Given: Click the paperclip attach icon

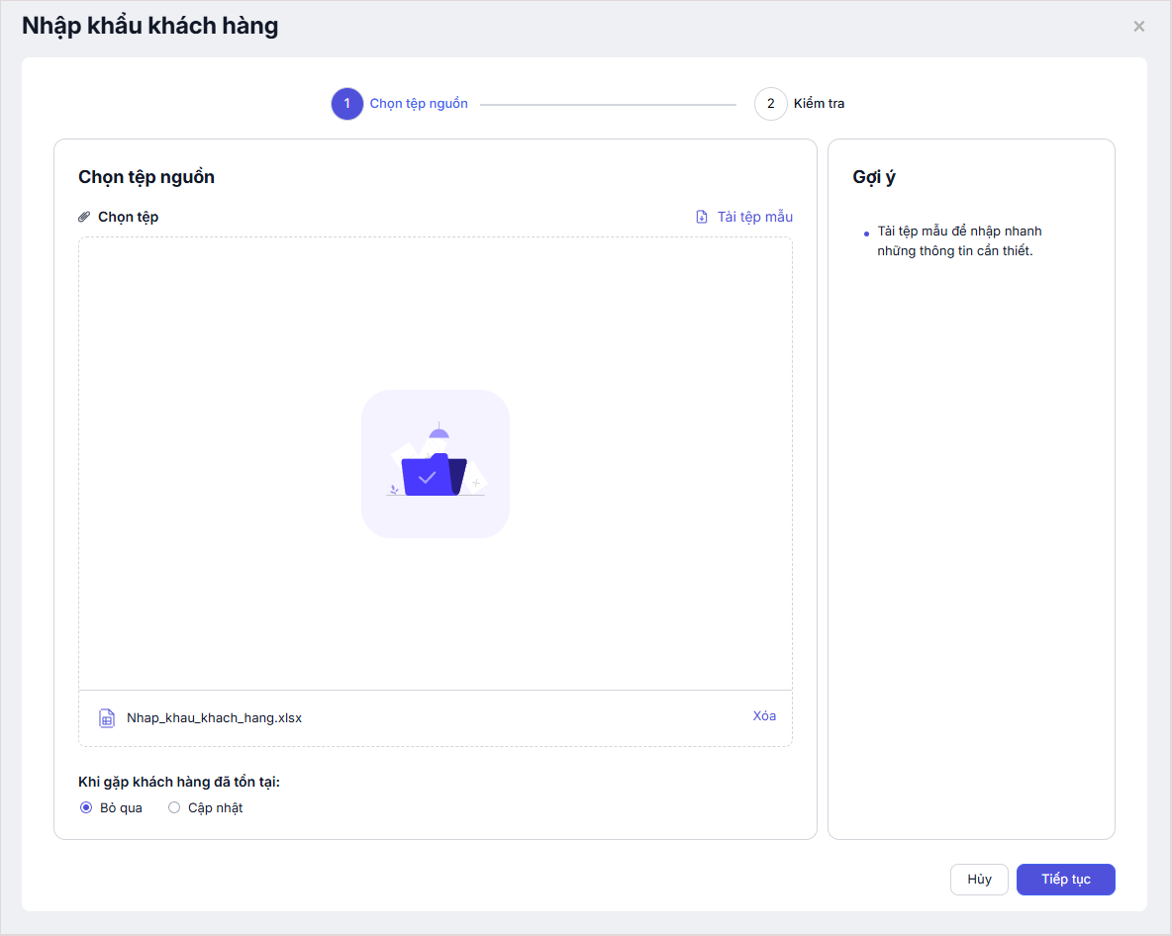Looking at the screenshot, I should coord(84,217).
